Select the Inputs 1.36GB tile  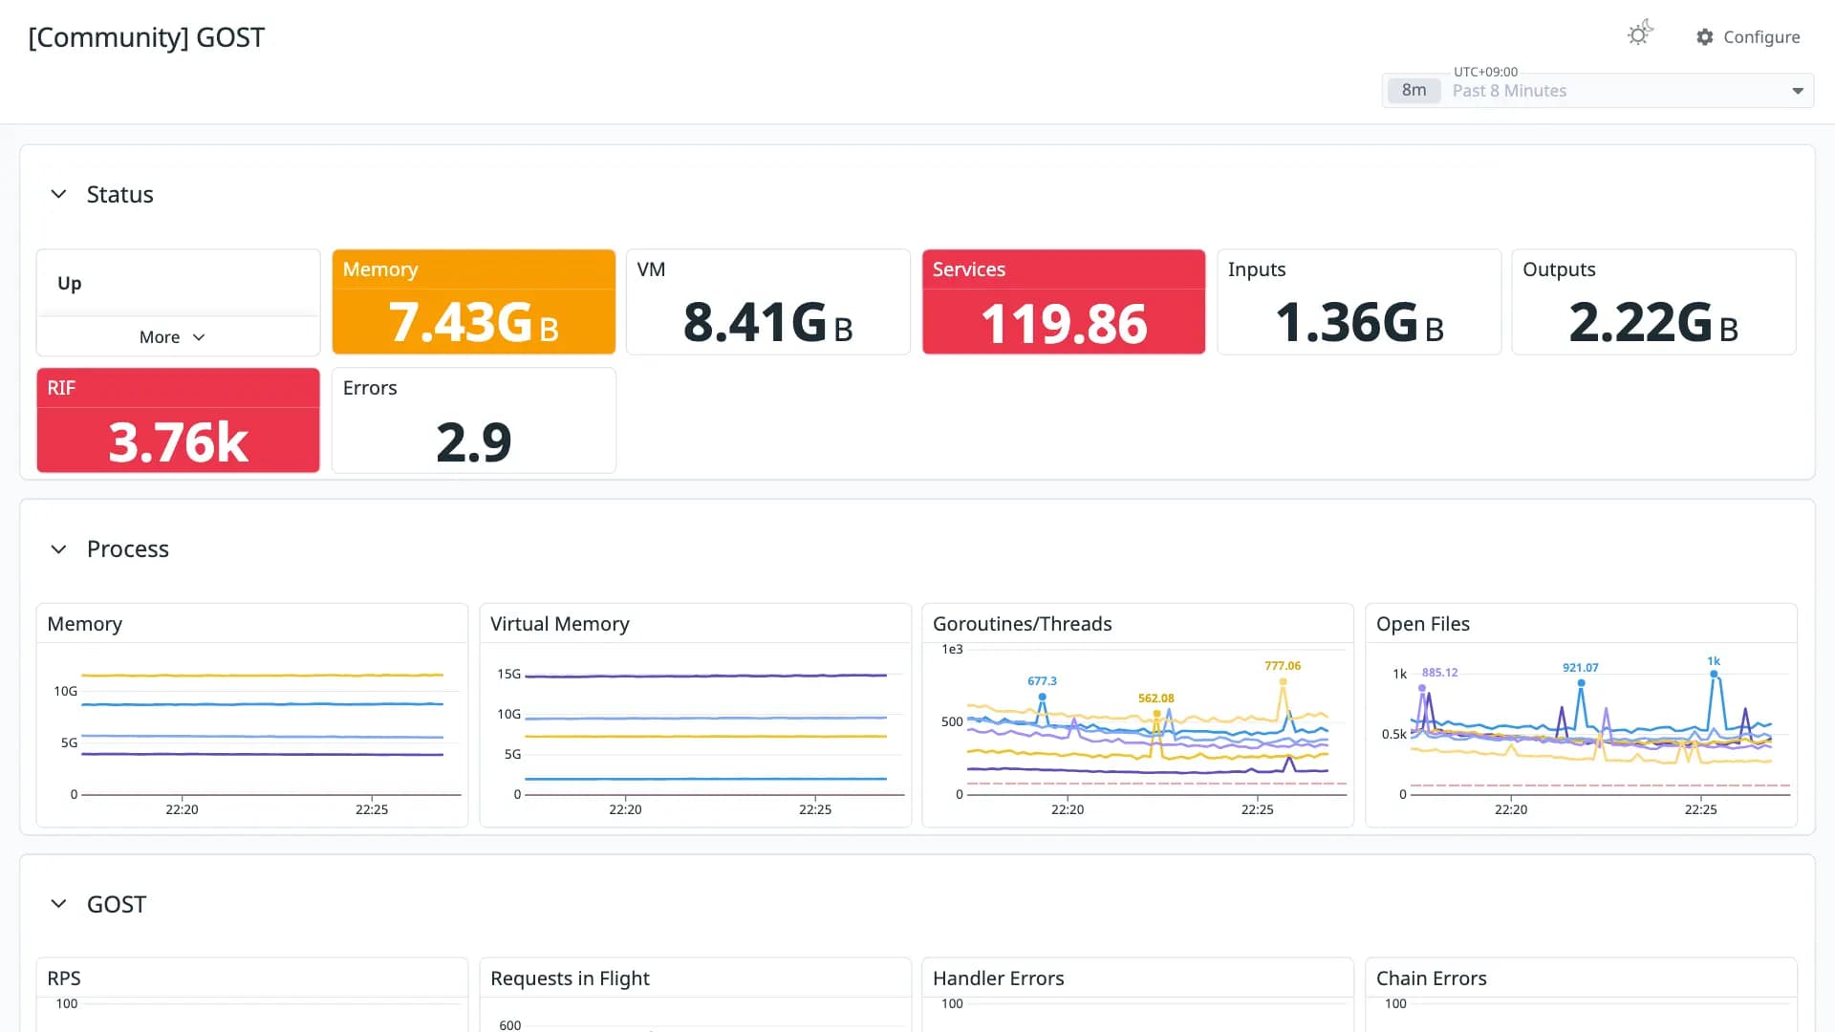coord(1359,302)
